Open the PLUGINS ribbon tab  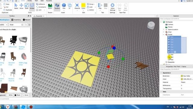tap(49, 1)
